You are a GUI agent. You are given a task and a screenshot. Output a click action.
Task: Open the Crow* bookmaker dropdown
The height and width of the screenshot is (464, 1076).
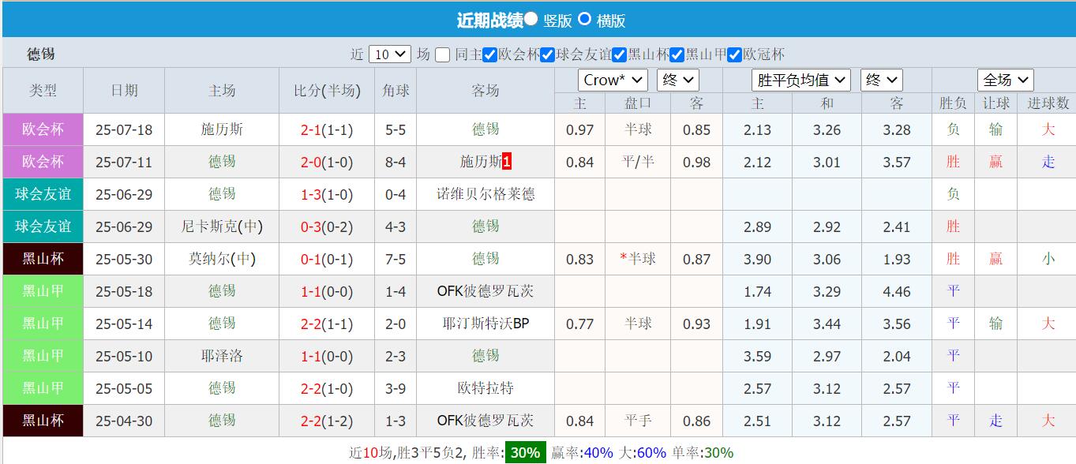click(x=613, y=80)
